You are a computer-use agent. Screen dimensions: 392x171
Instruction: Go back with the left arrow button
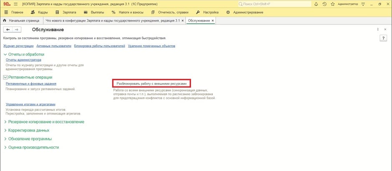coord(8,29)
